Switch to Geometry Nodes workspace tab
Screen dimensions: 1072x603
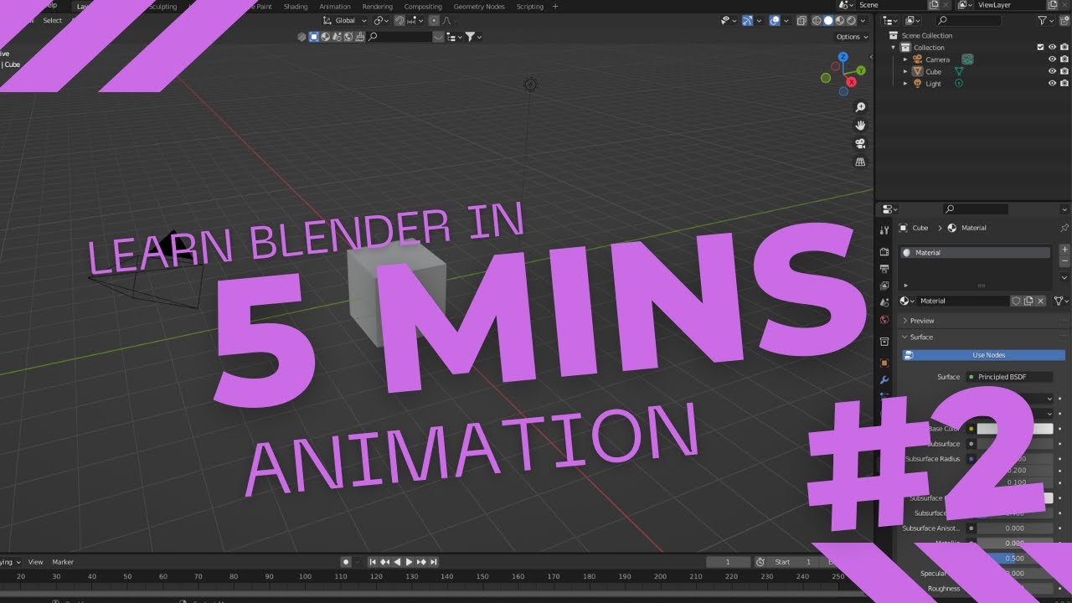(x=479, y=7)
